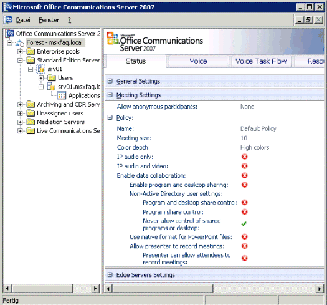The height and width of the screenshot is (305, 327).
Task: Click the srv01 server icon
Action: [x=41, y=69]
